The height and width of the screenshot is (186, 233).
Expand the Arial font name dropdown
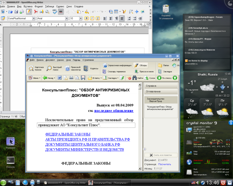(67, 18)
